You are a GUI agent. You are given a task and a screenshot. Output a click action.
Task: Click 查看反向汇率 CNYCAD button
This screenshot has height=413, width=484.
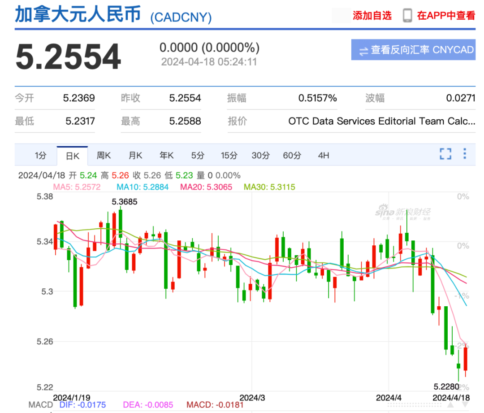(x=413, y=50)
